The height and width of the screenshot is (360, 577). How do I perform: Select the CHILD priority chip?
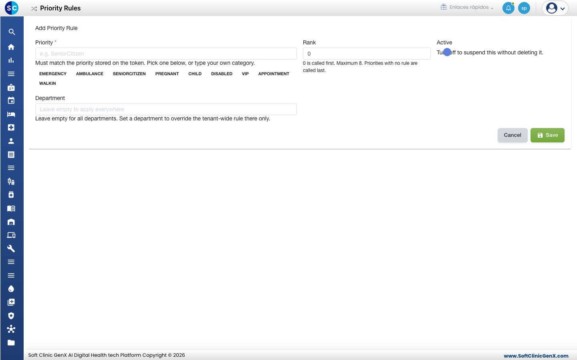[195, 74]
